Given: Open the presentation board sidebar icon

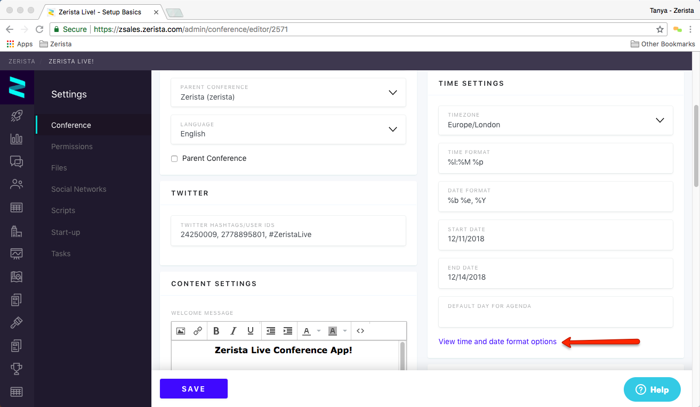Looking at the screenshot, I should [x=17, y=254].
